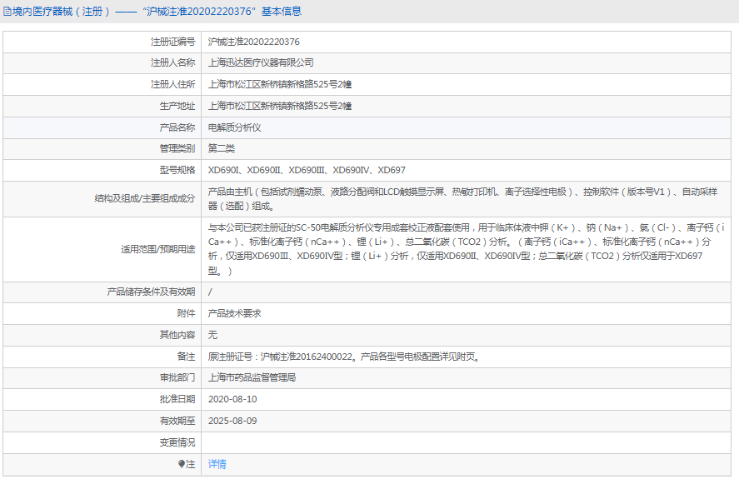Click the 其他内容 label
Screen dimensions: 739x479
[x=177, y=335]
